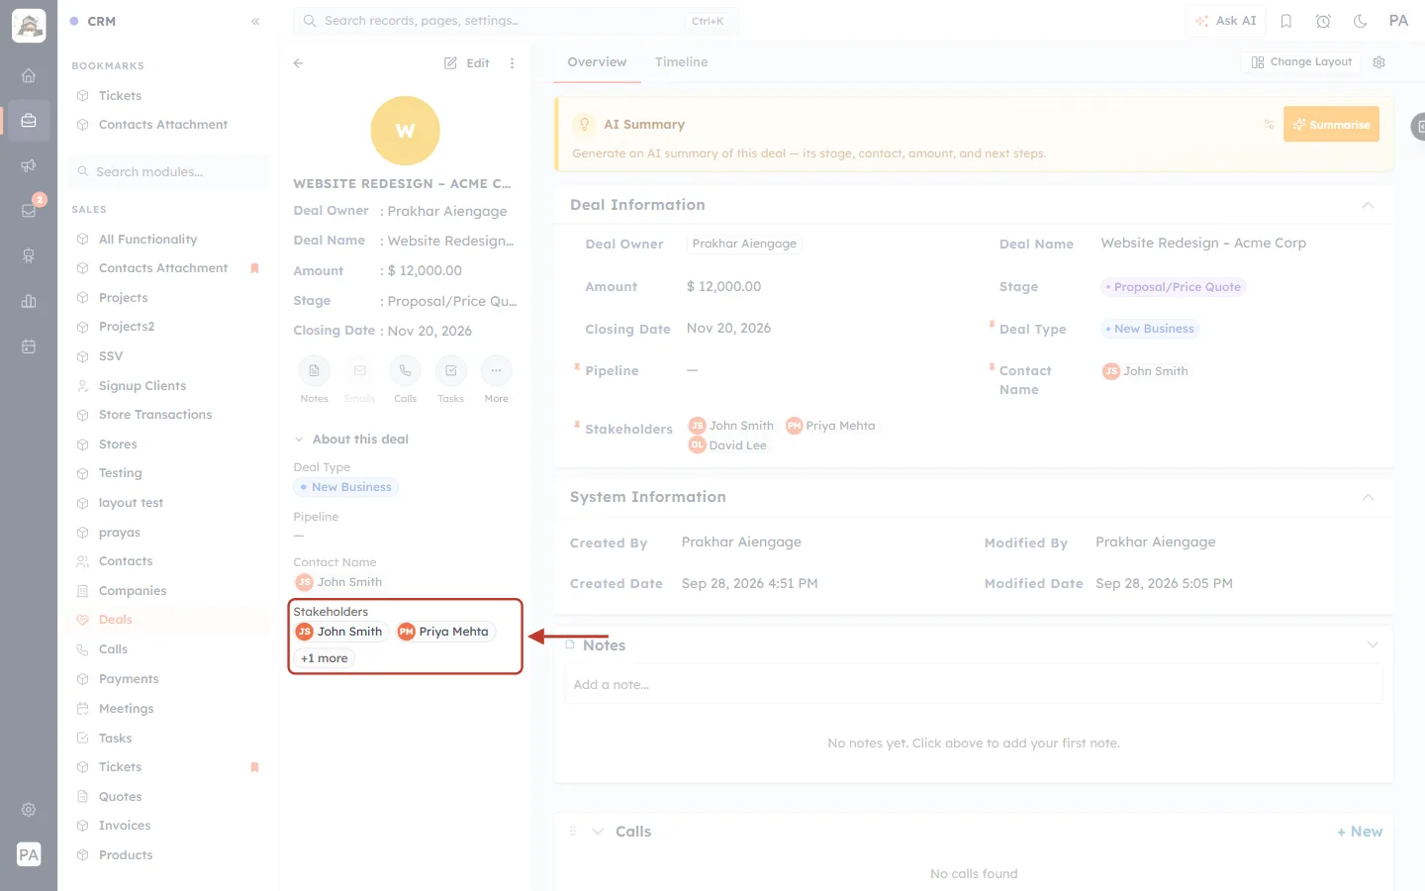Image resolution: width=1425 pixels, height=891 pixels.
Task: Collapse the System Information section
Action: tap(1368, 497)
